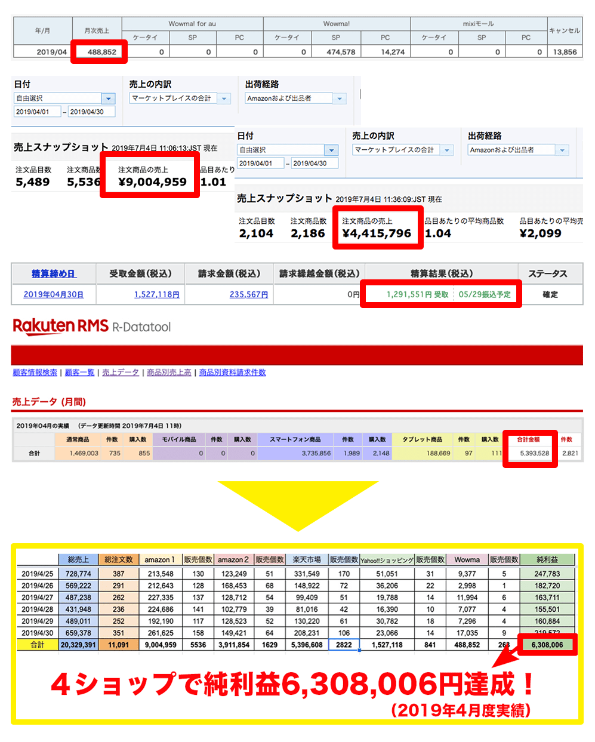Select the 合計 total sales cell 20,329,391

(x=78, y=645)
